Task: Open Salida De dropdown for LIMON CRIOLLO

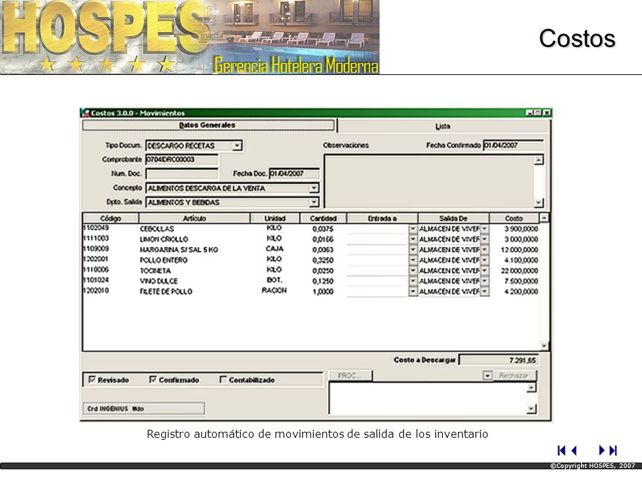Action: (484, 239)
